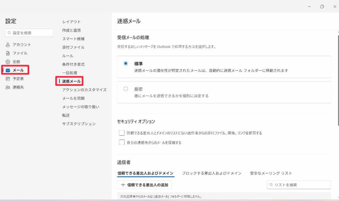Click the ファイル document icon

8,53
